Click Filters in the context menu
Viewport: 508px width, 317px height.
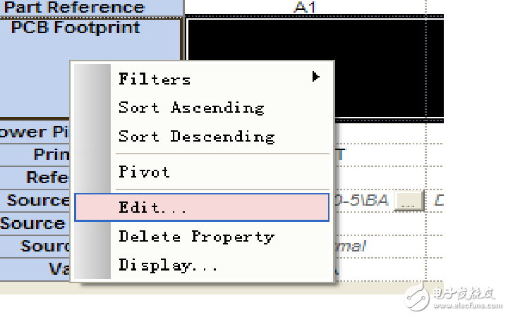(x=155, y=80)
